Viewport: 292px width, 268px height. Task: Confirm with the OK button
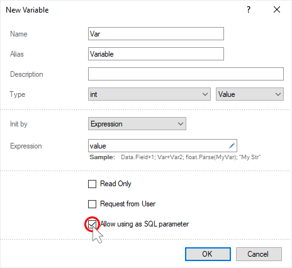pyautogui.click(x=208, y=254)
